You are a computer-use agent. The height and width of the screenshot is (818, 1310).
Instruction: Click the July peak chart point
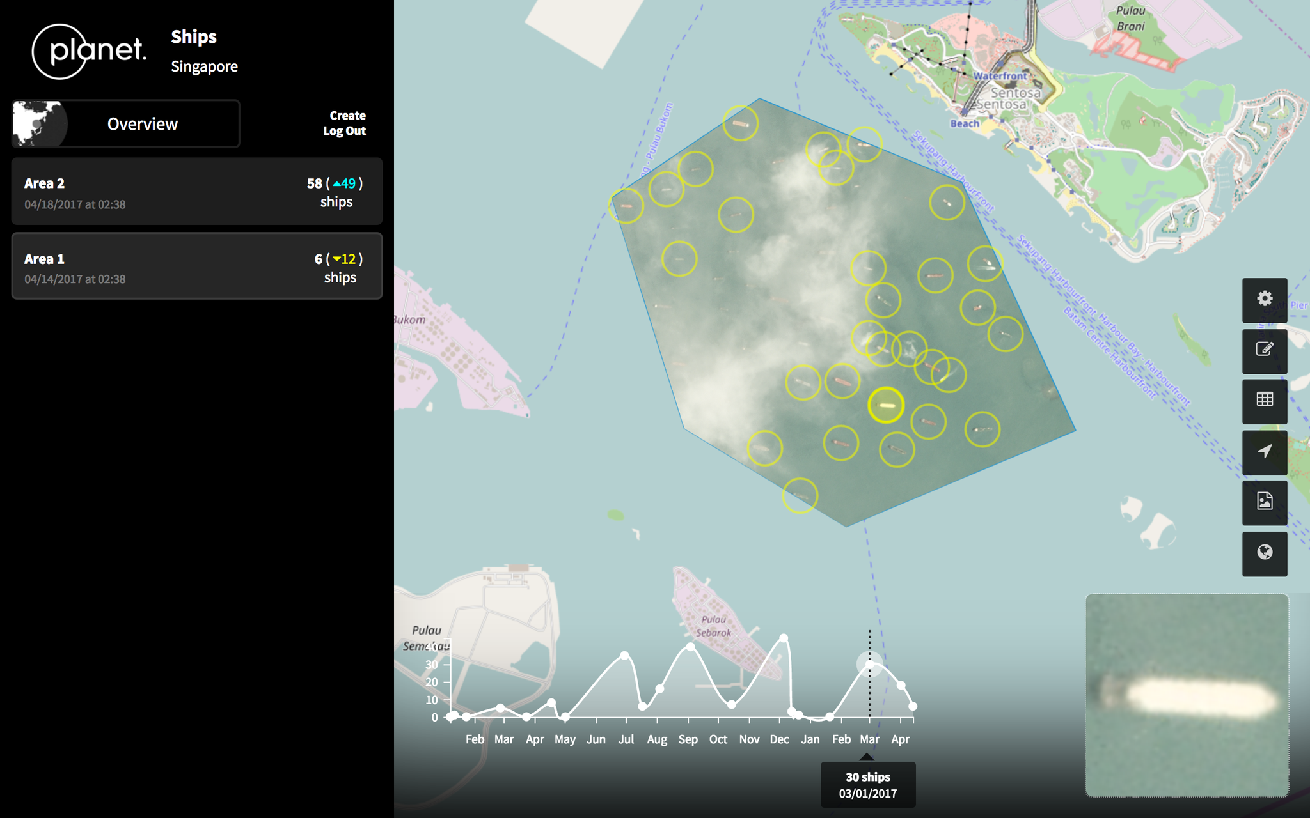tap(624, 656)
